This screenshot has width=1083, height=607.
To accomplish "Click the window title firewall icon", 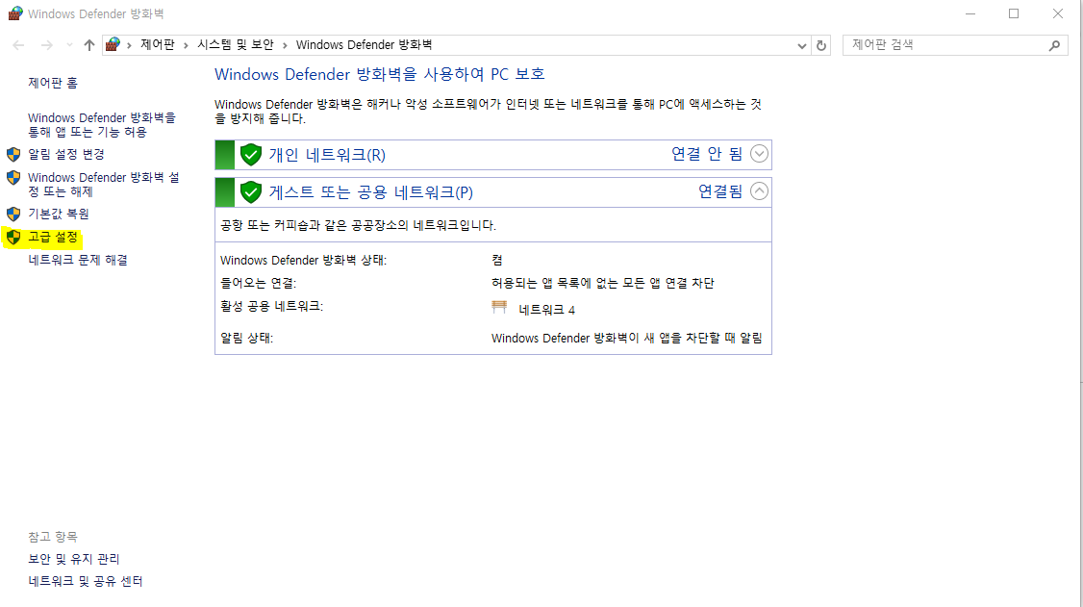I will (x=14, y=13).
